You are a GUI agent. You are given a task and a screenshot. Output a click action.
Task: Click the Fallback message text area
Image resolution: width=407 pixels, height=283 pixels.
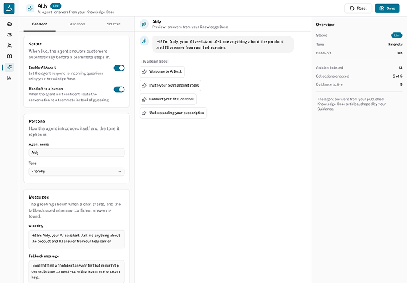tap(76, 271)
